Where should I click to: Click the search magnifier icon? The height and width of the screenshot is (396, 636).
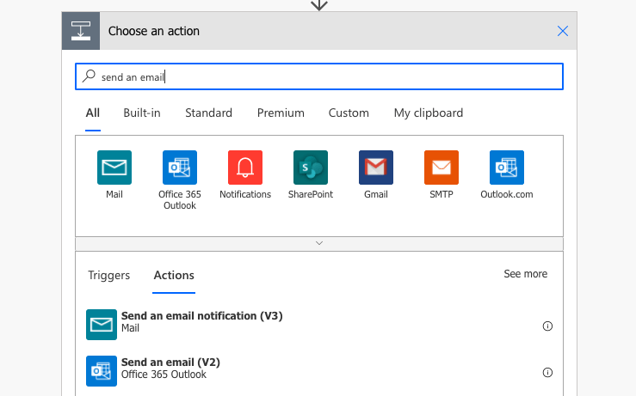coord(89,76)
